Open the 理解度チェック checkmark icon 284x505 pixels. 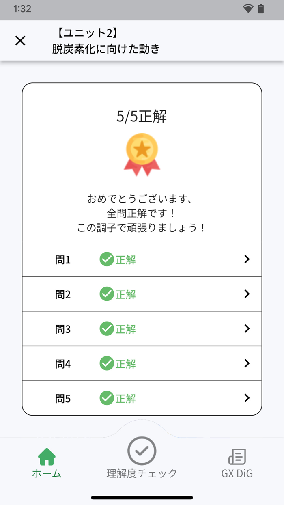coord(141,451)
